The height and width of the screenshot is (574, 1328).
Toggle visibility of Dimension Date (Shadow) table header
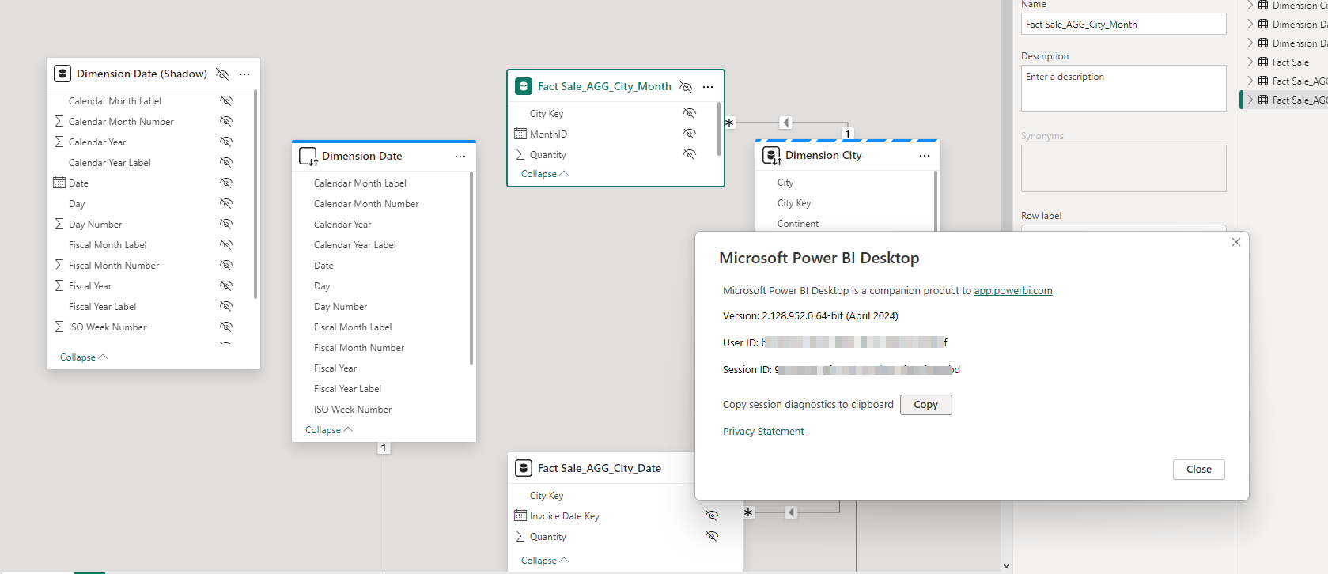click(222, 74)
